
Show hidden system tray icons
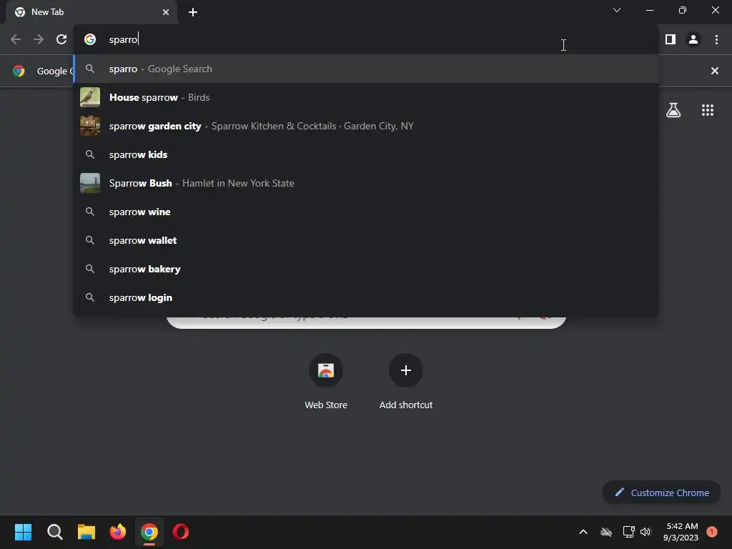pos(583,532)
